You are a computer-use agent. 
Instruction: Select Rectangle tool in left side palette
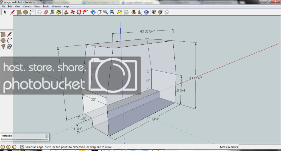(3, 34)
